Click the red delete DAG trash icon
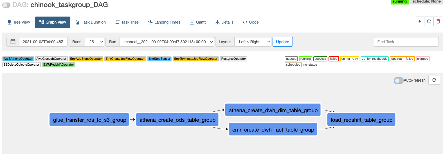The image size is (443, 154). click(x=438, y=22)
